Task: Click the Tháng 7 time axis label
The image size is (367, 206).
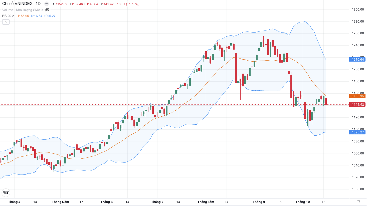Action: pos(157,202)
